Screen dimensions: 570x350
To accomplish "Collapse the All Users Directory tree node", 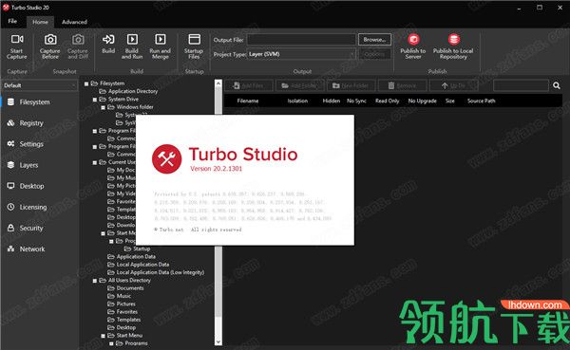I will 95,281.
